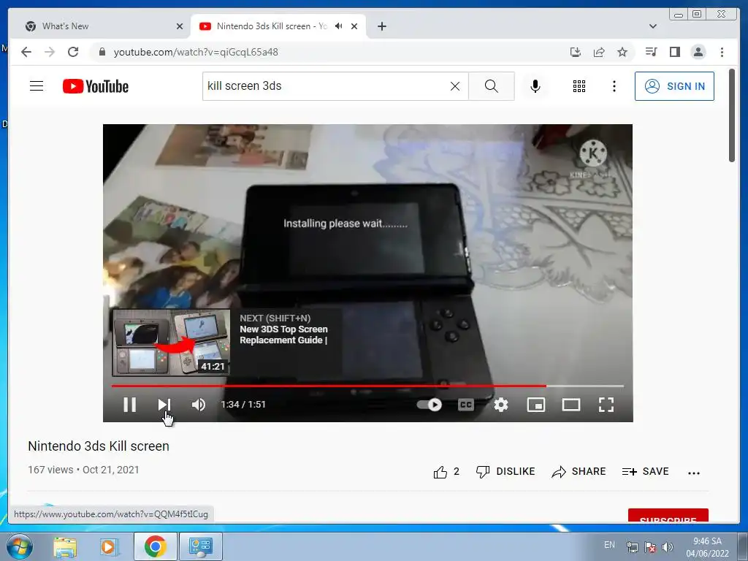
Task: Share this page icon in address bar
Action: (x=599, y=52)
